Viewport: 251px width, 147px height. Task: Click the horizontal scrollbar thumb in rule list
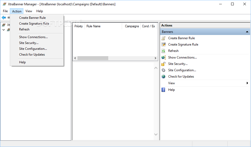point(93,58)
